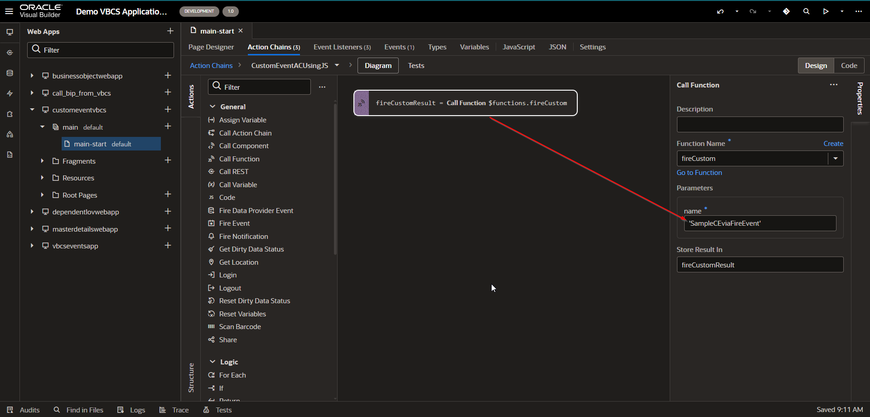Viewport: 870px width, 417px height.
Task: Open the header more options ellipsis
Action: [x=859, y=11]
